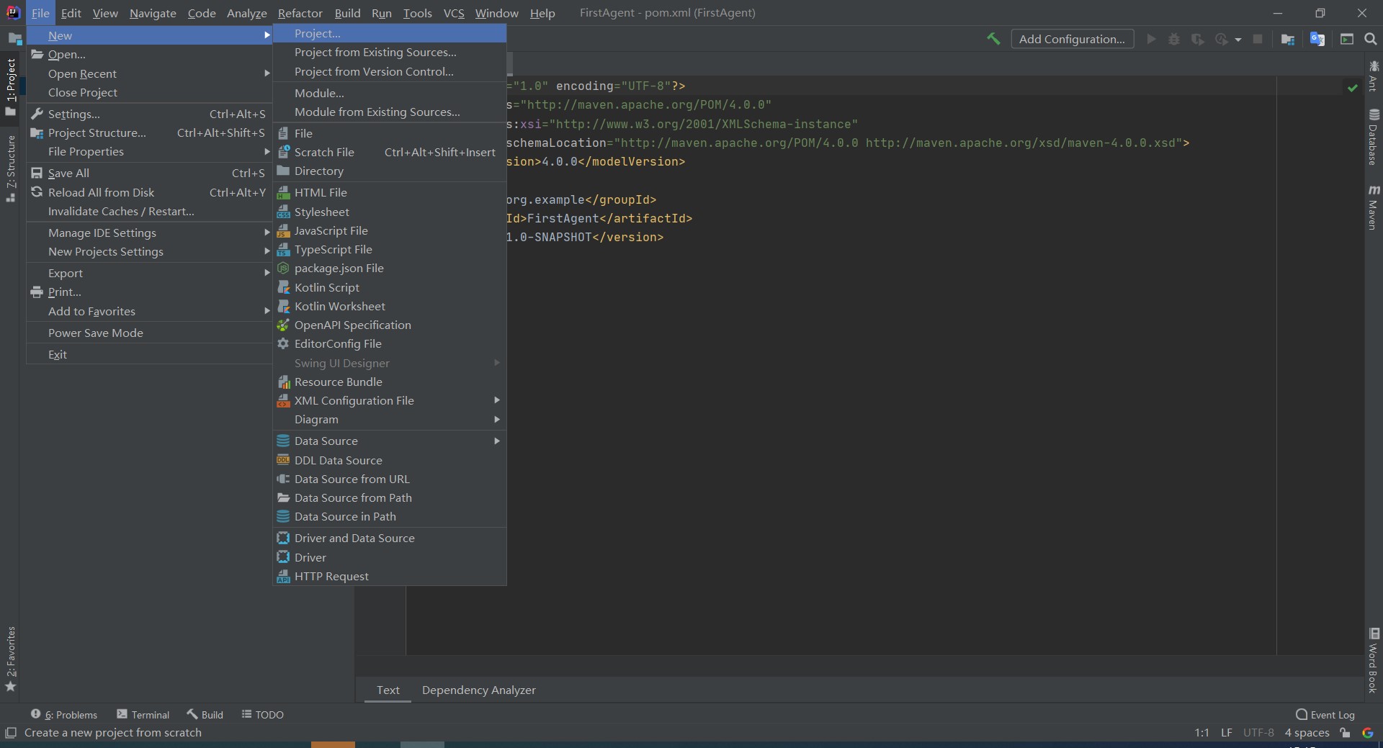Click the green inspection checkmark icon
The width and height of the screenshot is (1383, 748).
(x=1352, y=87)
